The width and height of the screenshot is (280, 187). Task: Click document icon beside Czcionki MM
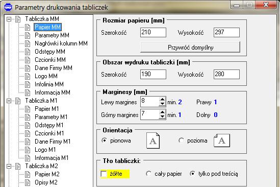coord(28,60)
